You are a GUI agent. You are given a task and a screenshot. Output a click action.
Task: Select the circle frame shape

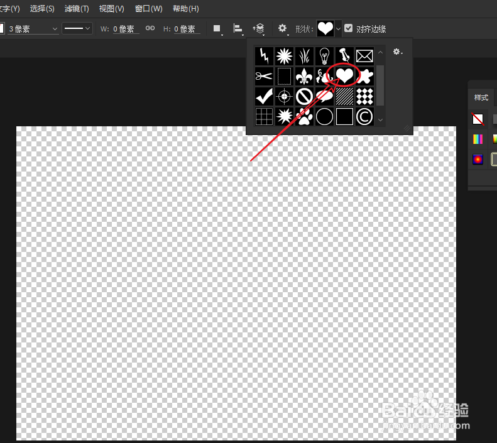pyautogui.click(x=324, y=117)
